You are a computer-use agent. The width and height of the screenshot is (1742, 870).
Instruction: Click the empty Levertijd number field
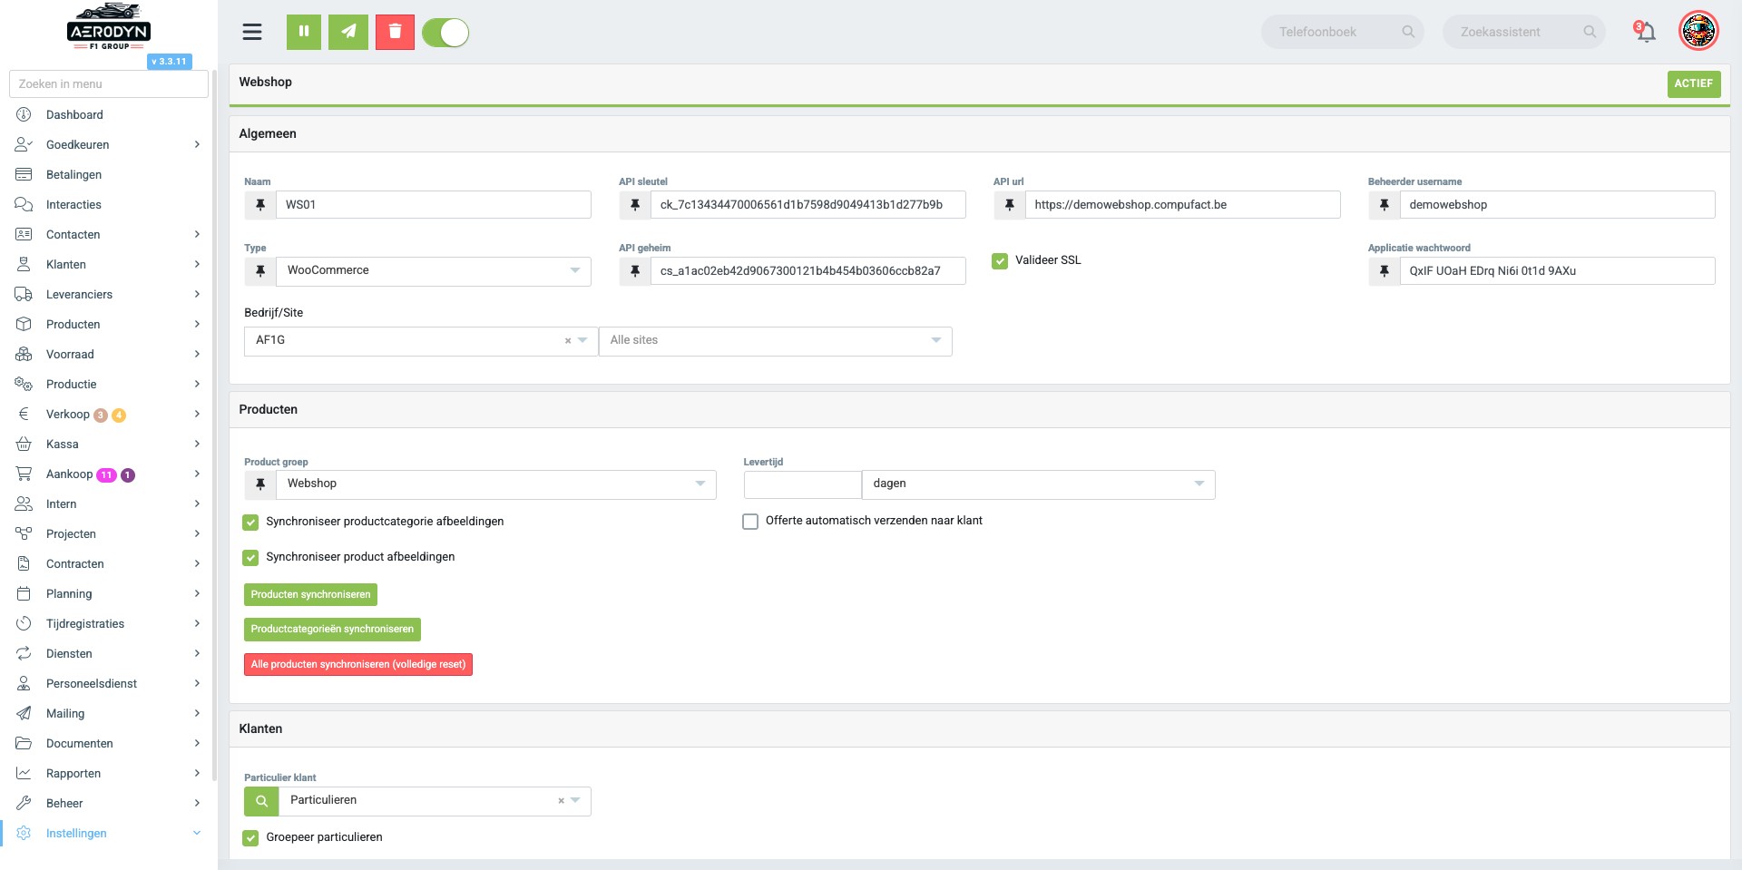click(x=803, y=484)
